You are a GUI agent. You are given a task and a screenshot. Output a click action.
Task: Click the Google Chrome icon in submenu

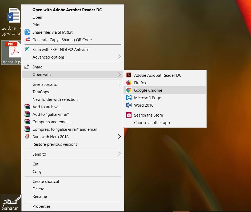(129, 90)
